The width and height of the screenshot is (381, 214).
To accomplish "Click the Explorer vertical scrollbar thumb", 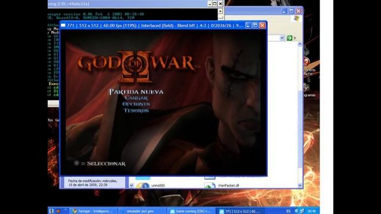I will pyautogui.click(x=300, y=128).
